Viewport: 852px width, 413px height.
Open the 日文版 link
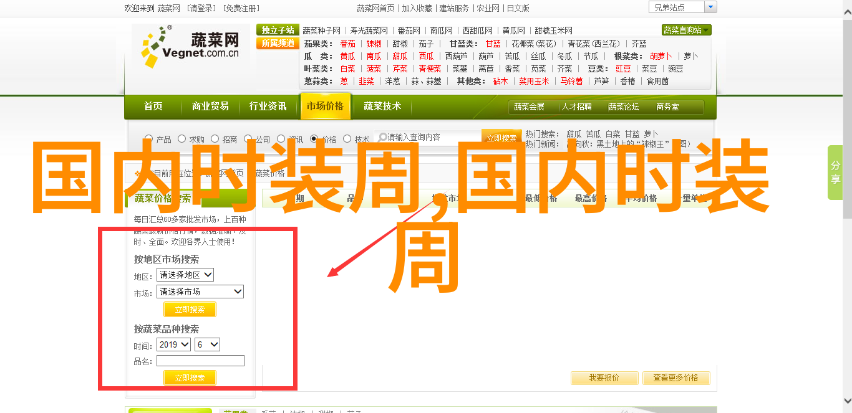coord(518,8)
